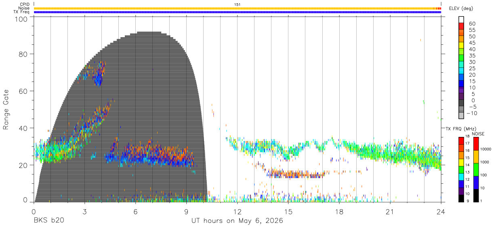Screen dimensions: 496x229
Task: Click the yellow Noise indicator bar
Action: click(x=237, y=8)
